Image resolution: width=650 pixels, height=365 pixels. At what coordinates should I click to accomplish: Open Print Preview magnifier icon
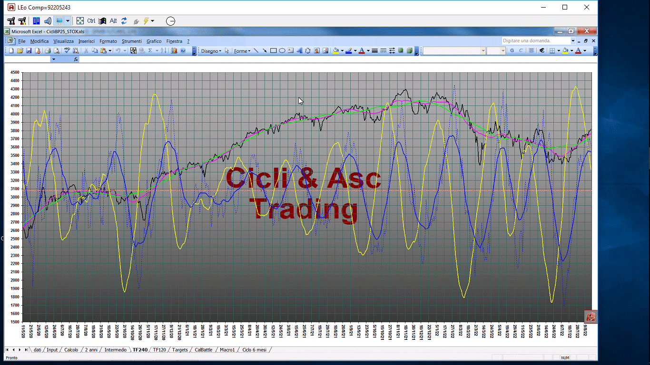[x=56, y=50]
